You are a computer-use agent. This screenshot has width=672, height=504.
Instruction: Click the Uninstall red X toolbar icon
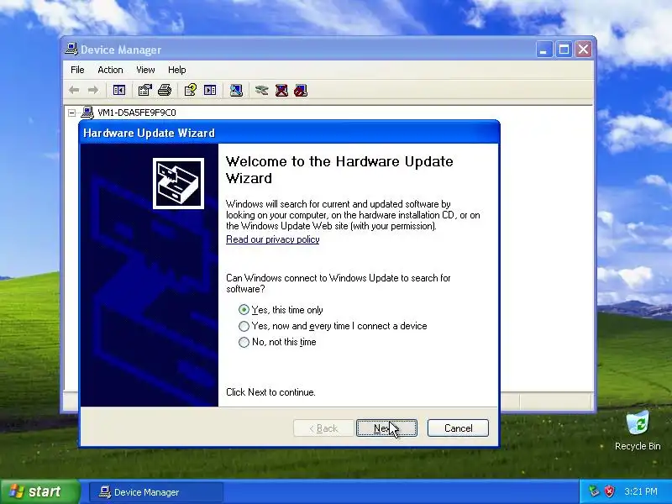coord(281,91)
